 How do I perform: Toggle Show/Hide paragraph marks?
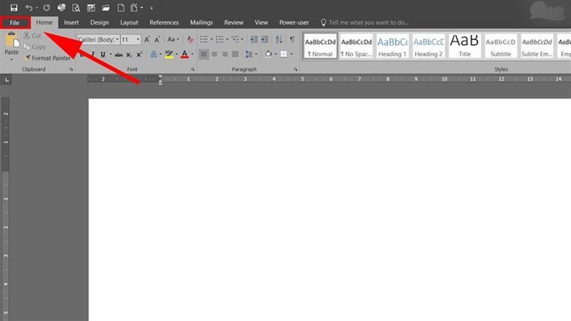pyautogui.click(x=292, y=39)
